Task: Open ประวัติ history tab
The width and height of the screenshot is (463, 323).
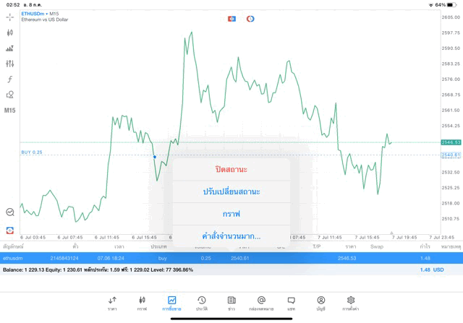Action: pos(202,303)
